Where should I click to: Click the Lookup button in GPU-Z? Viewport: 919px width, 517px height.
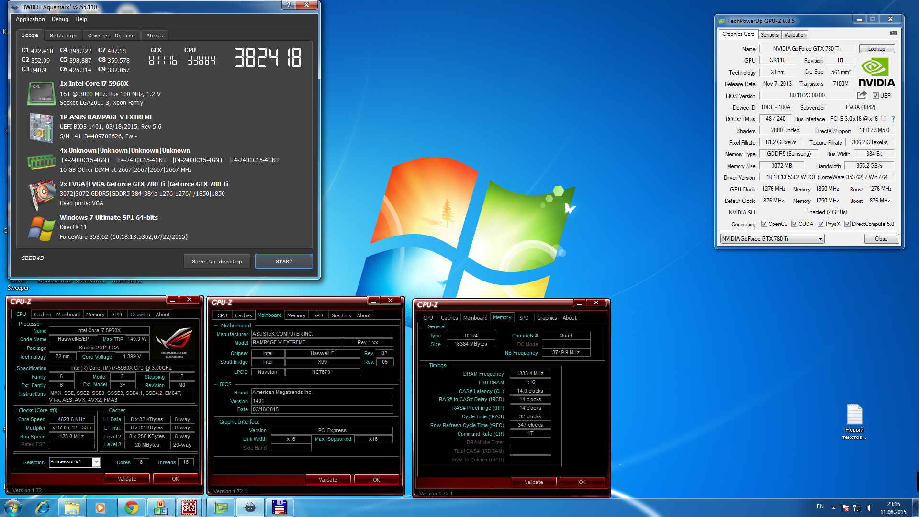click(x=876, y=49)
